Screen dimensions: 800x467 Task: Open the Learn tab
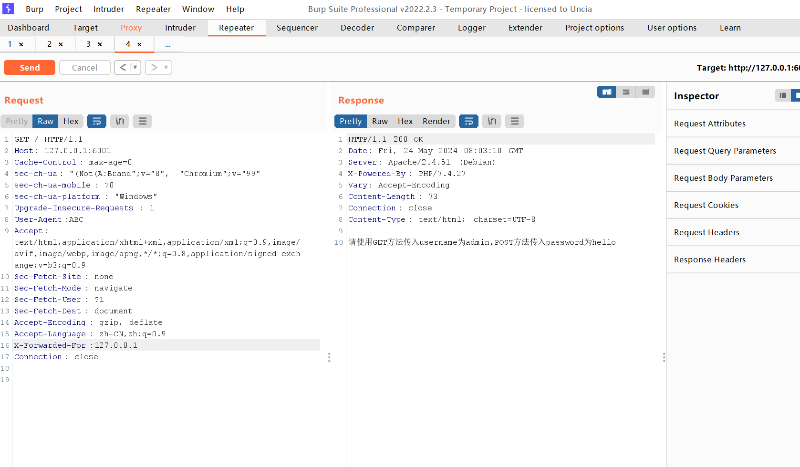pyautogui.click(x=730, y=28)
